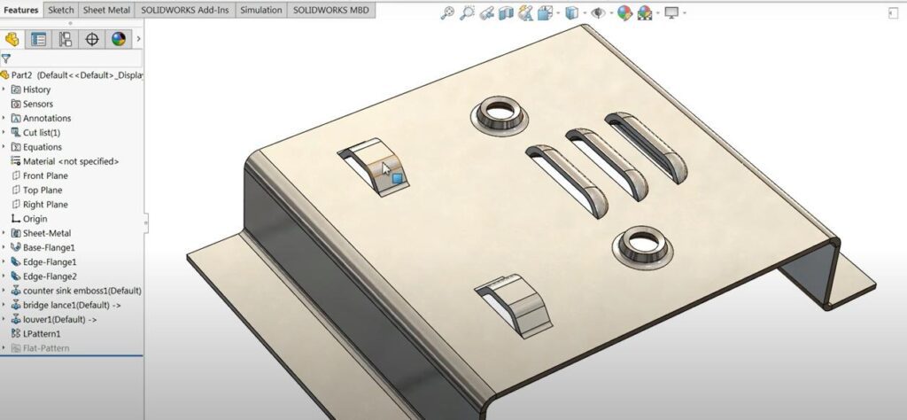Open the DisplayManager color sphere tab

coord(119,39)
